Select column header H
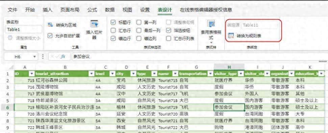Screen dimensions: 328x133 pos(229,67)
